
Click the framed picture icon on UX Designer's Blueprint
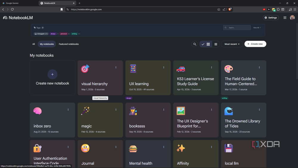point(181,111)
